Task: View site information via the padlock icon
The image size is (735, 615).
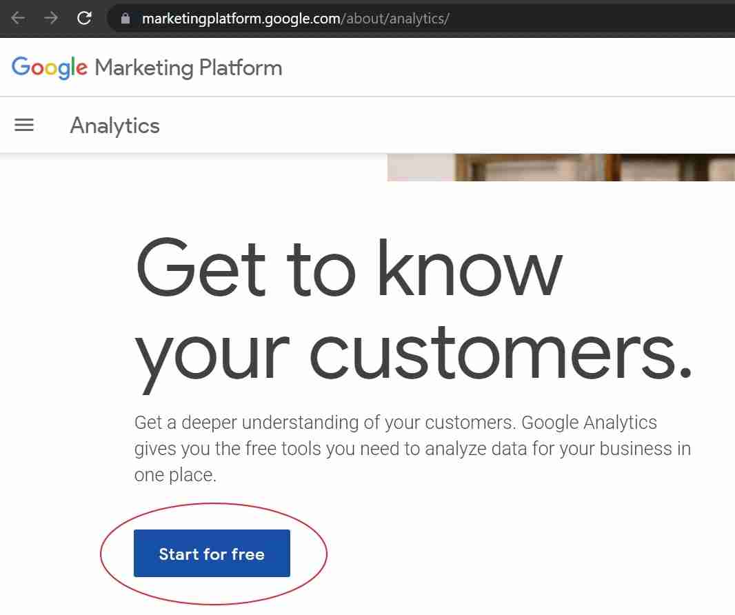Action: tap(125, 19)
